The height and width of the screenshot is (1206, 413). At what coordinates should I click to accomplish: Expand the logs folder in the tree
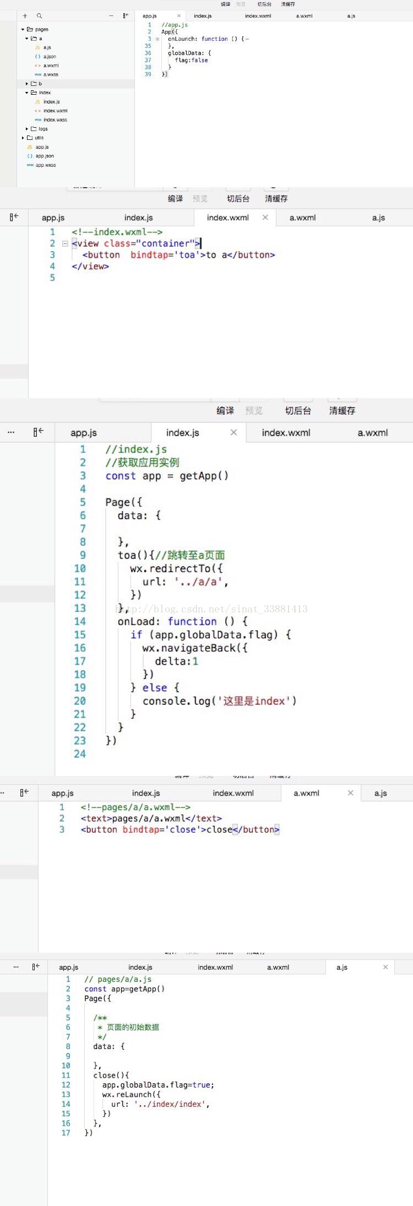(x=27, y=129)
